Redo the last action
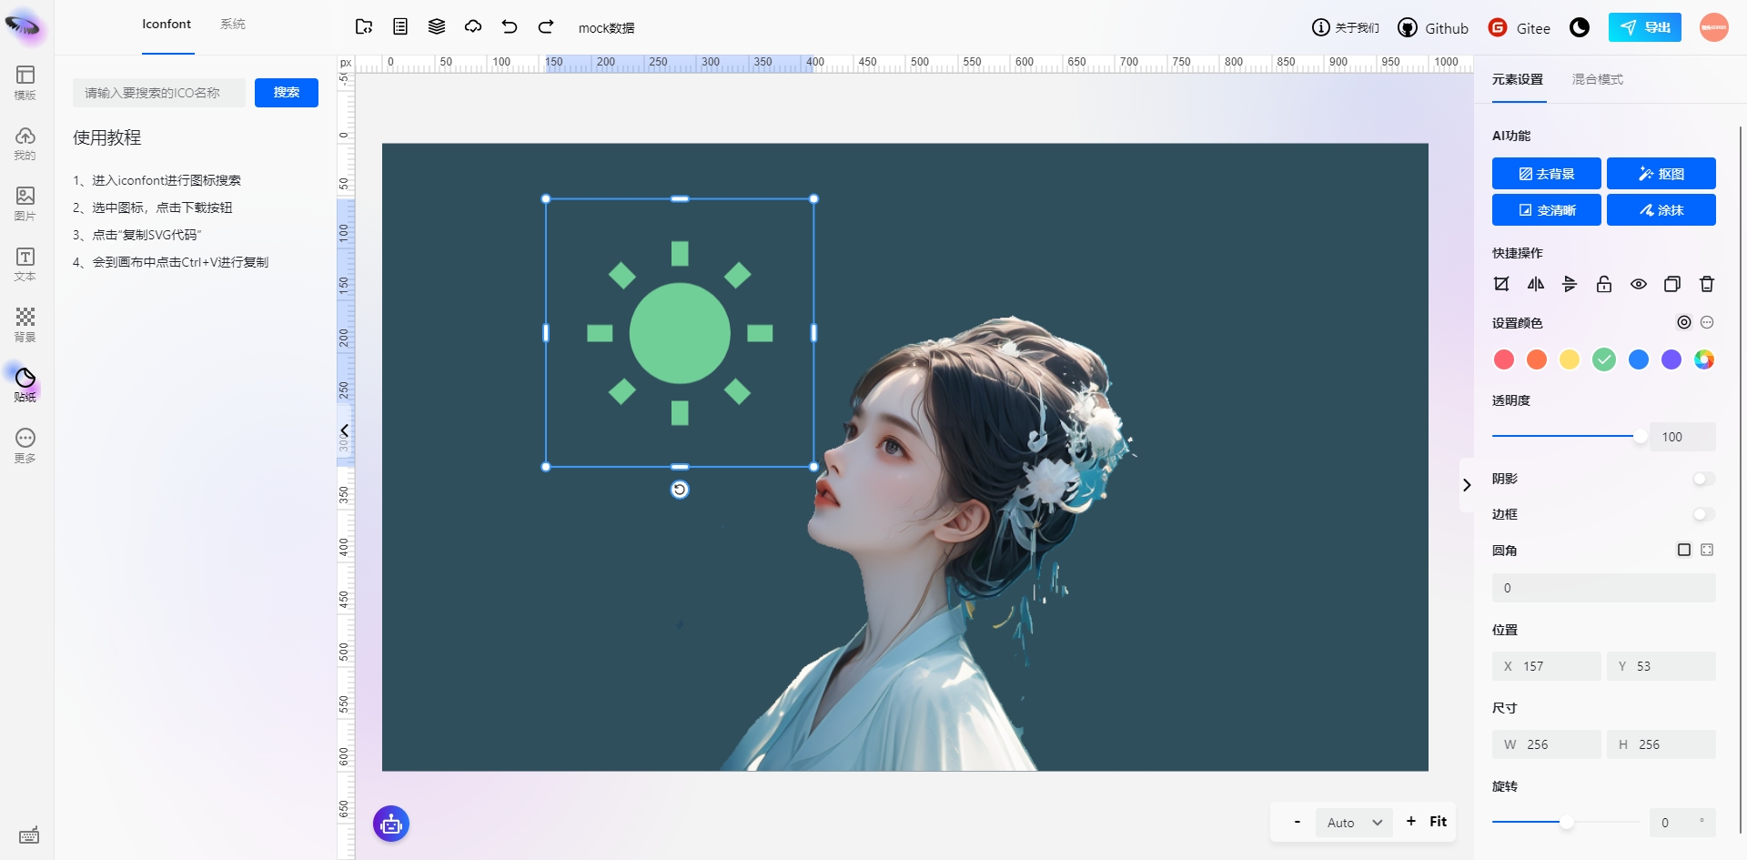Screen dimensions: 1747x860 pos(546,27)
